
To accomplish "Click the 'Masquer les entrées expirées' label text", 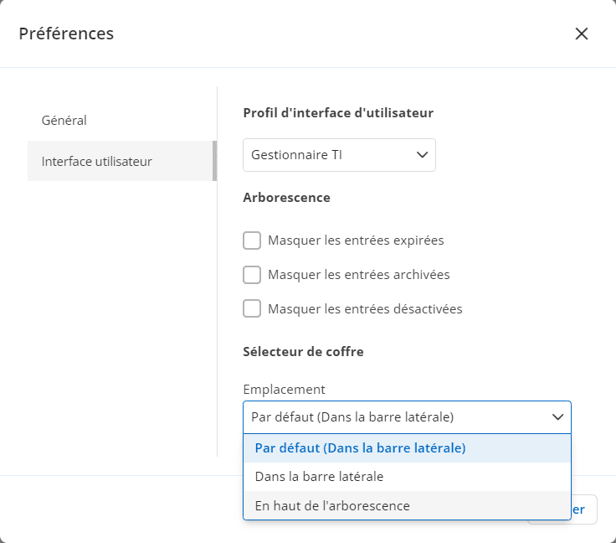I will (356, 240).
